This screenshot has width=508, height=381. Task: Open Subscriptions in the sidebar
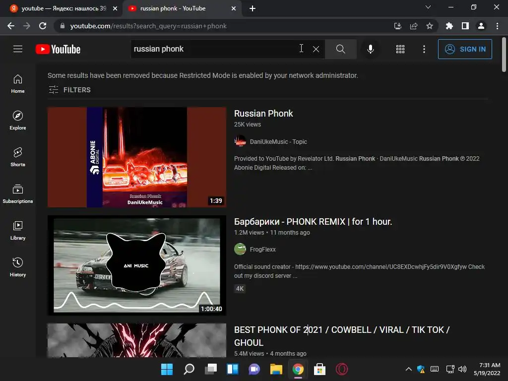click(x=18, y=193)
